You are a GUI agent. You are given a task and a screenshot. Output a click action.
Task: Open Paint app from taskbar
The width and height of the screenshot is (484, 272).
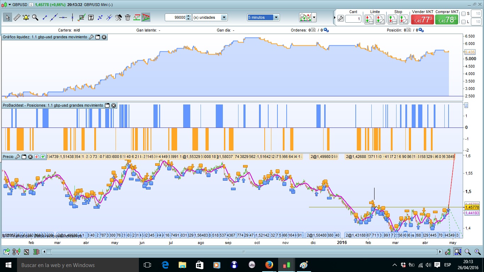click(x=304, y=265)
